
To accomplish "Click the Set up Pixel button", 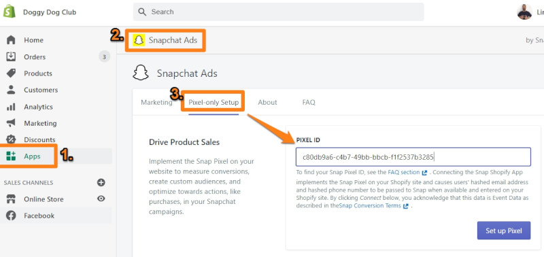I will tap(504, 230).
